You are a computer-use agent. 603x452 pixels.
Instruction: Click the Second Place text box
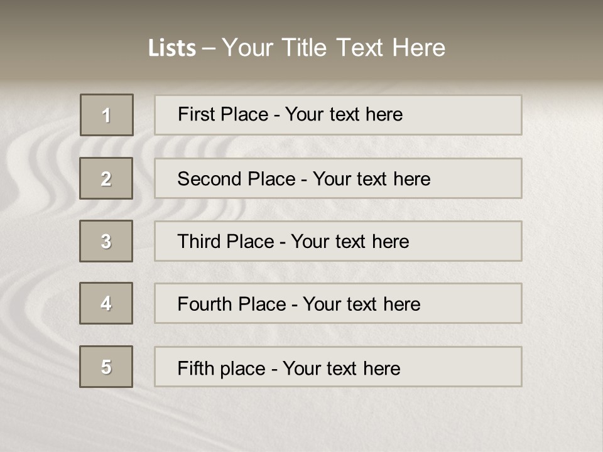click(x=338, y=178)
